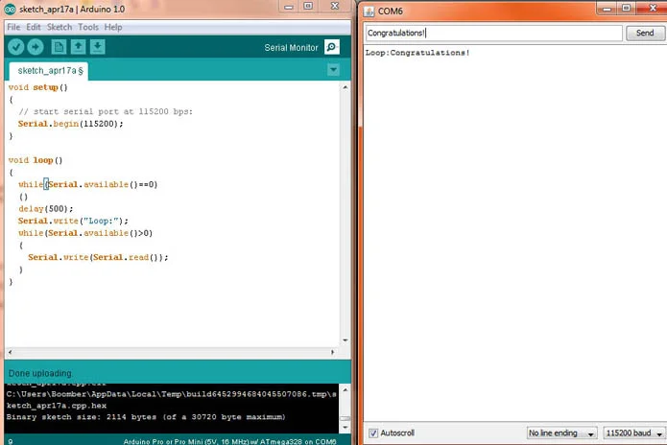Click the Serial.write("Loop:"); line
The image size is (667, 445).
(73, 221)
